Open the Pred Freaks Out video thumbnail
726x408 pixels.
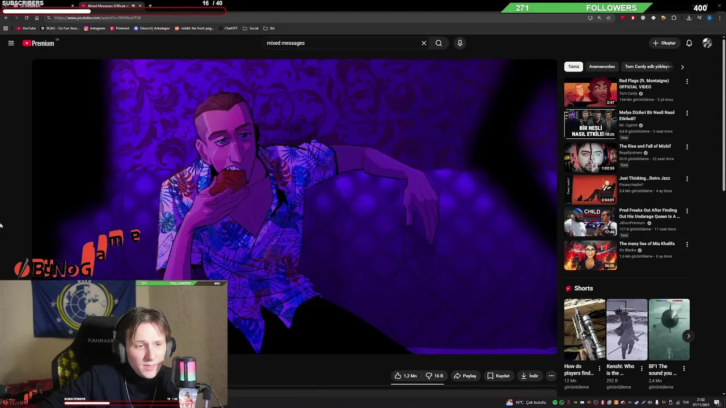590,222
